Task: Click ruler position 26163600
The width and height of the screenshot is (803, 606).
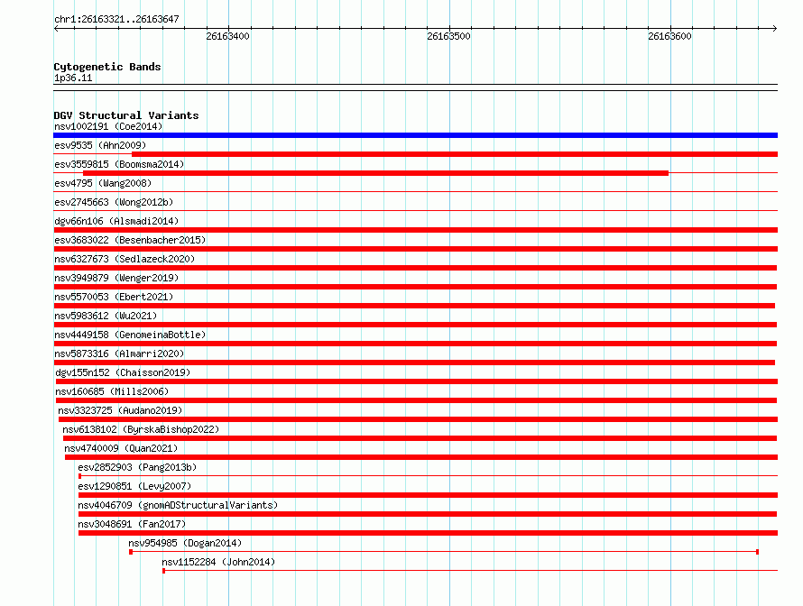Action: tap(669, 36)
